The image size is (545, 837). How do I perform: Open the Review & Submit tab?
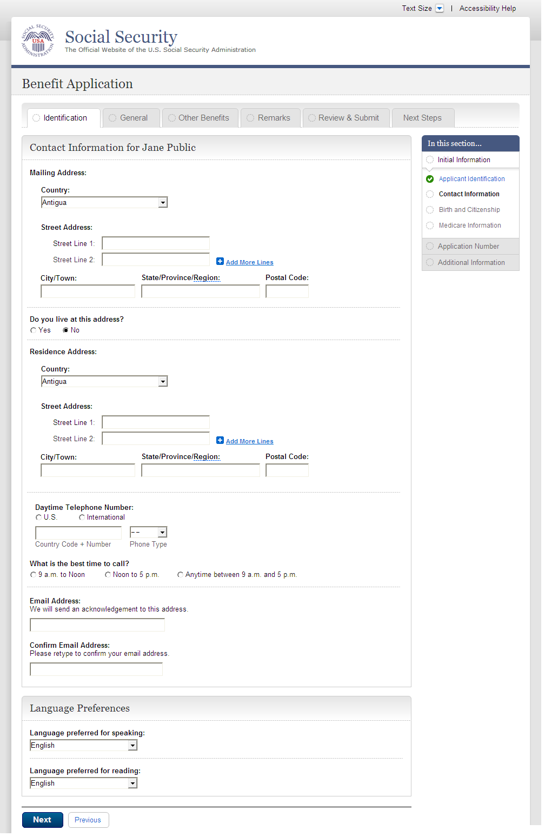pyautogui.click(x=345, y=118)
